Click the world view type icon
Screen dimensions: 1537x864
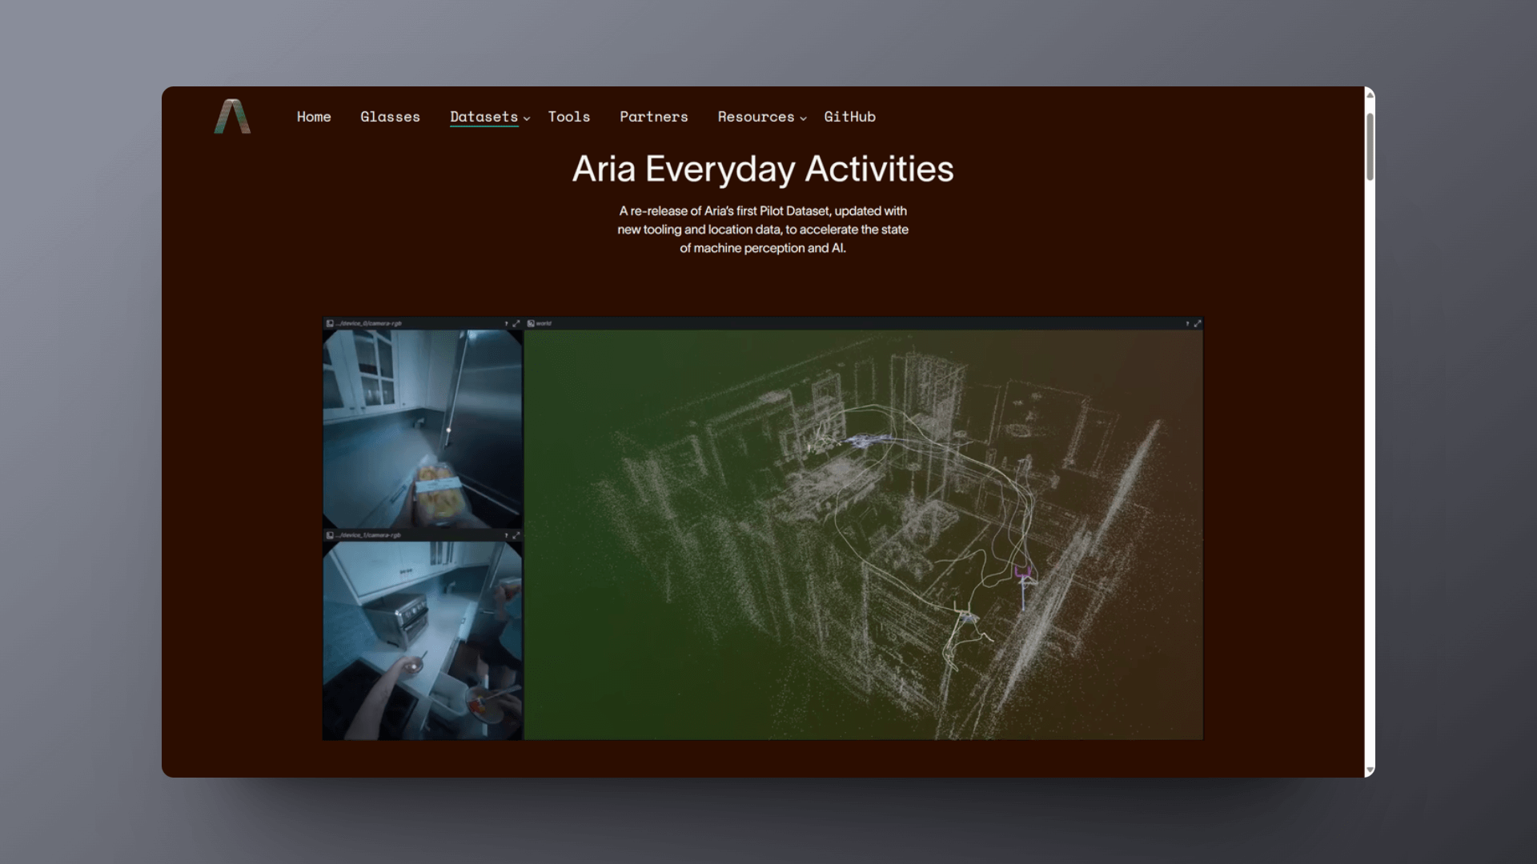point(531,324)
